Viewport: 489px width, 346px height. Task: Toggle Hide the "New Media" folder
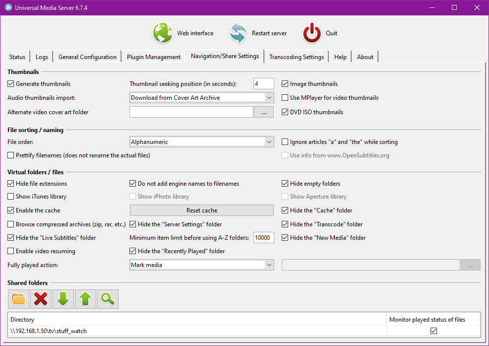(x=285, y=238)
